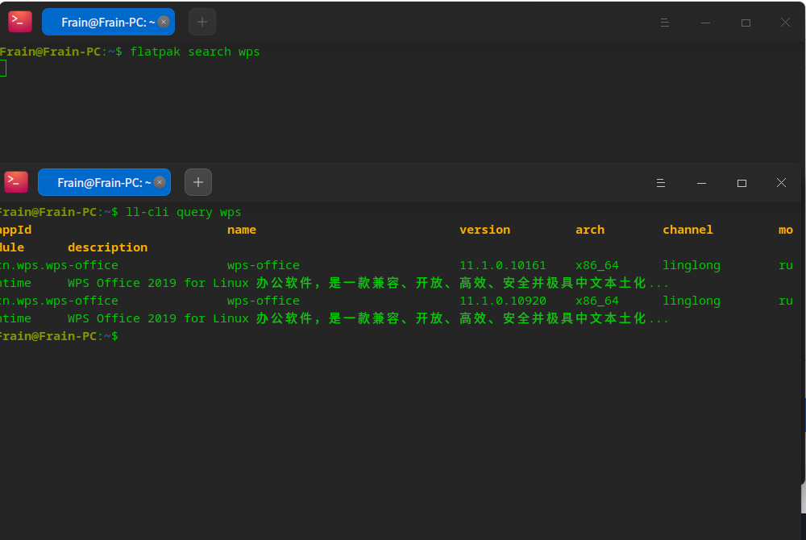This screenshot has height=540, width=806.
Task: Close the back terminal window
Action: (x=785, y=22)
